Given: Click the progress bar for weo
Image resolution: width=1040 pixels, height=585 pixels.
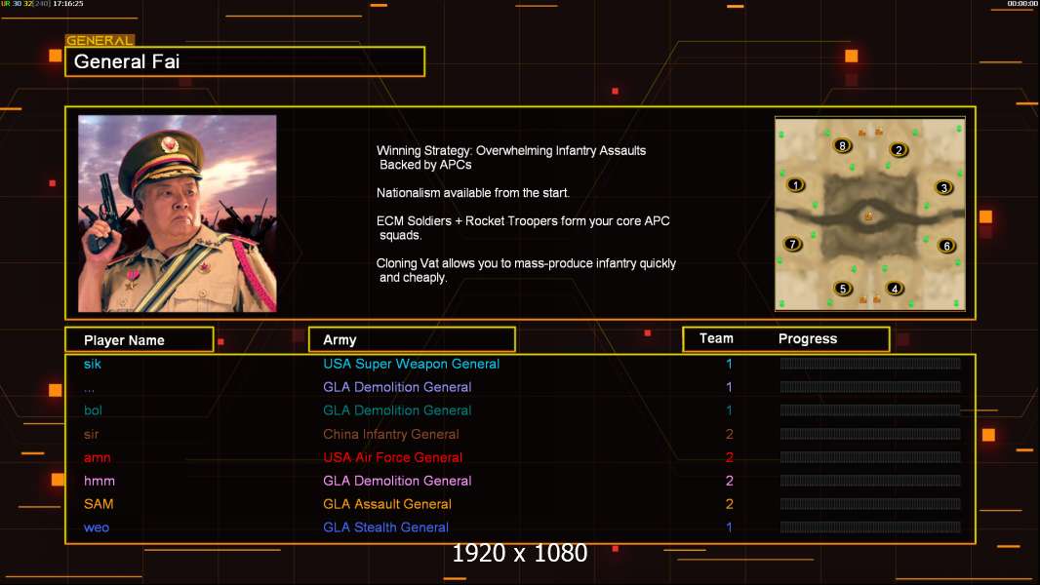Looking at the screenshot, I should point(870,527).
